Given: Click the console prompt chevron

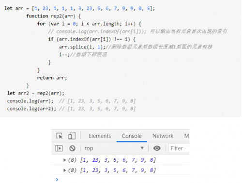Looking at the screenshot, I should pyautogui.click(x=57, y=180).
